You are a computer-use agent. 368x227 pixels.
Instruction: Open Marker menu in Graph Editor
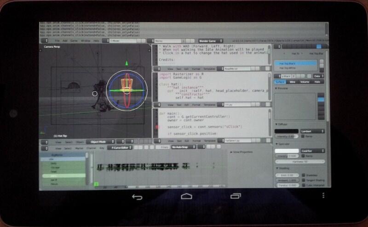pos(79,148)
